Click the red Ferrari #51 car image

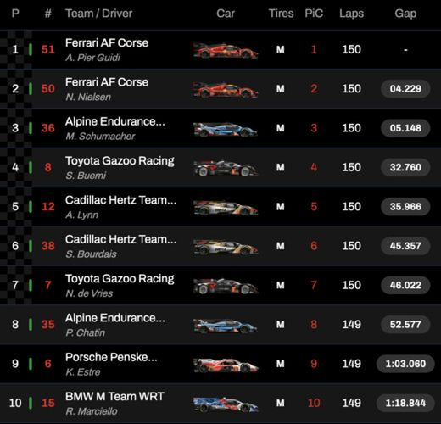tap(226, 50)
